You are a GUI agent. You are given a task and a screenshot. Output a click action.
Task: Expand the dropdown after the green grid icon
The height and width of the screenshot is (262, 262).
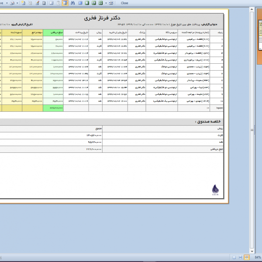point(106,3)
